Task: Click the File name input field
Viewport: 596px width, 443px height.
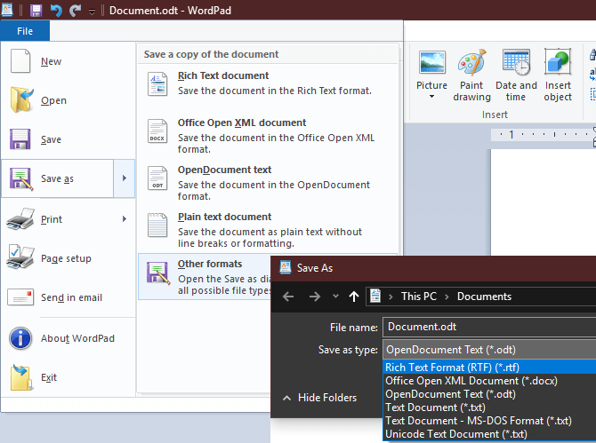Action: (489, 327)
